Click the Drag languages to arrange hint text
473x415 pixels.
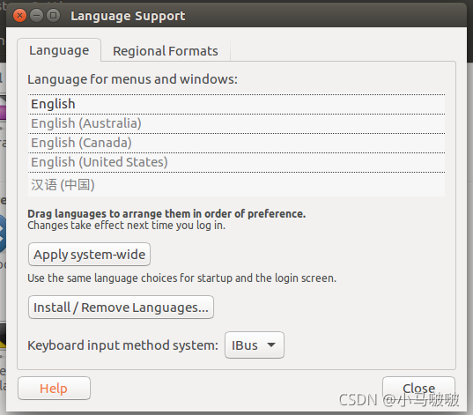click(166, 214)
